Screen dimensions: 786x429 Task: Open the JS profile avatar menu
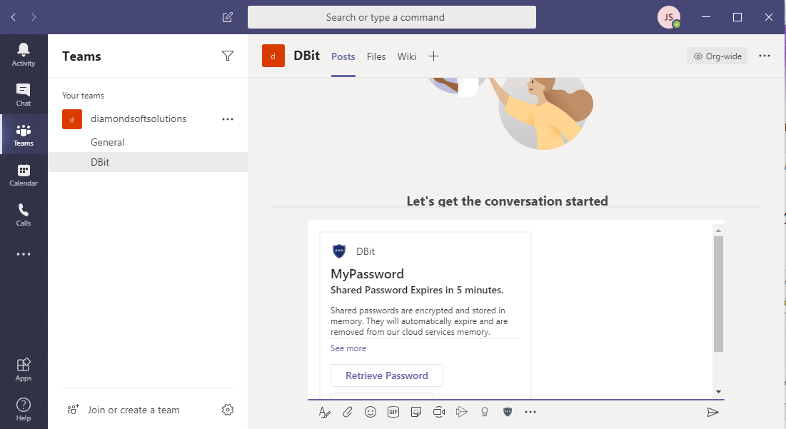[x=669, y=17]
